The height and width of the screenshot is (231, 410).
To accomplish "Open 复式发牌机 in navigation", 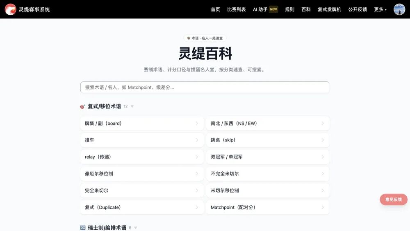I will click(x=330, y=9).
